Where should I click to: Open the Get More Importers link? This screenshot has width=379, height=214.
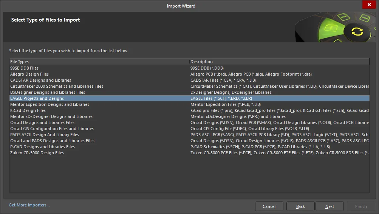click(29, 205)
